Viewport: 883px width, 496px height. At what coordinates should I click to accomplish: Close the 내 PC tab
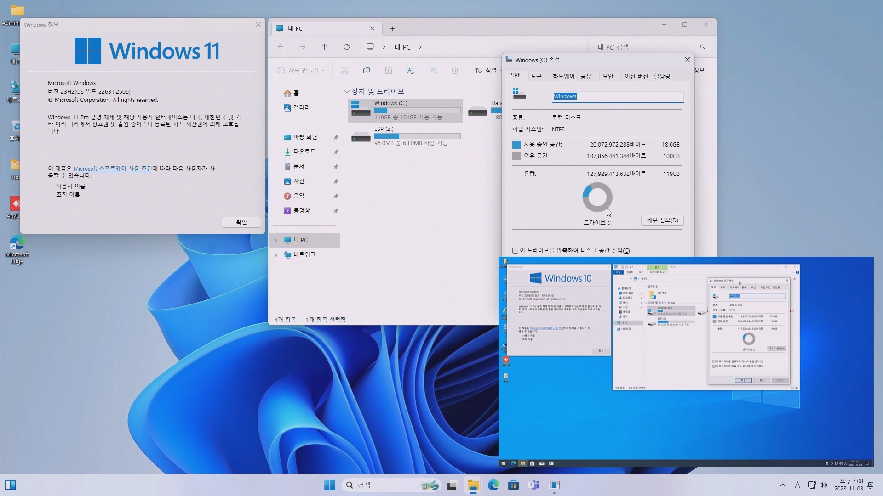coord(373,28)
